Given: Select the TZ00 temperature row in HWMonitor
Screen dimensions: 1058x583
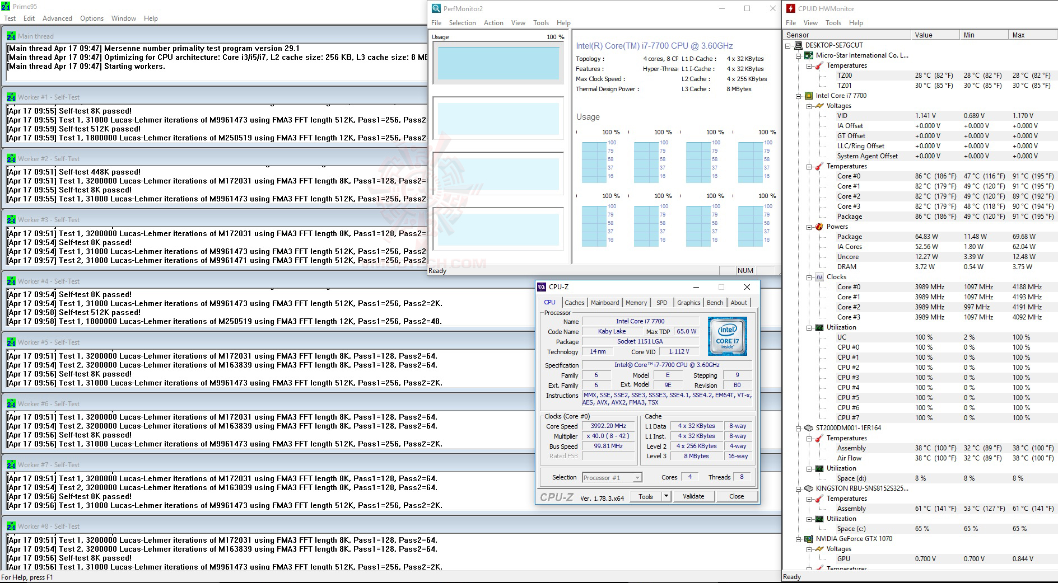Looking at the screenshot, I should pyautogui.click(x=947, y=76).
